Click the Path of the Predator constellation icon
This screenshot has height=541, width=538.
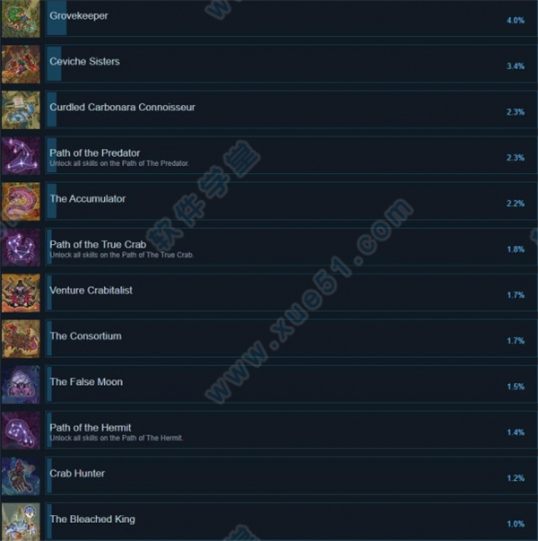[x=21, y=155]
